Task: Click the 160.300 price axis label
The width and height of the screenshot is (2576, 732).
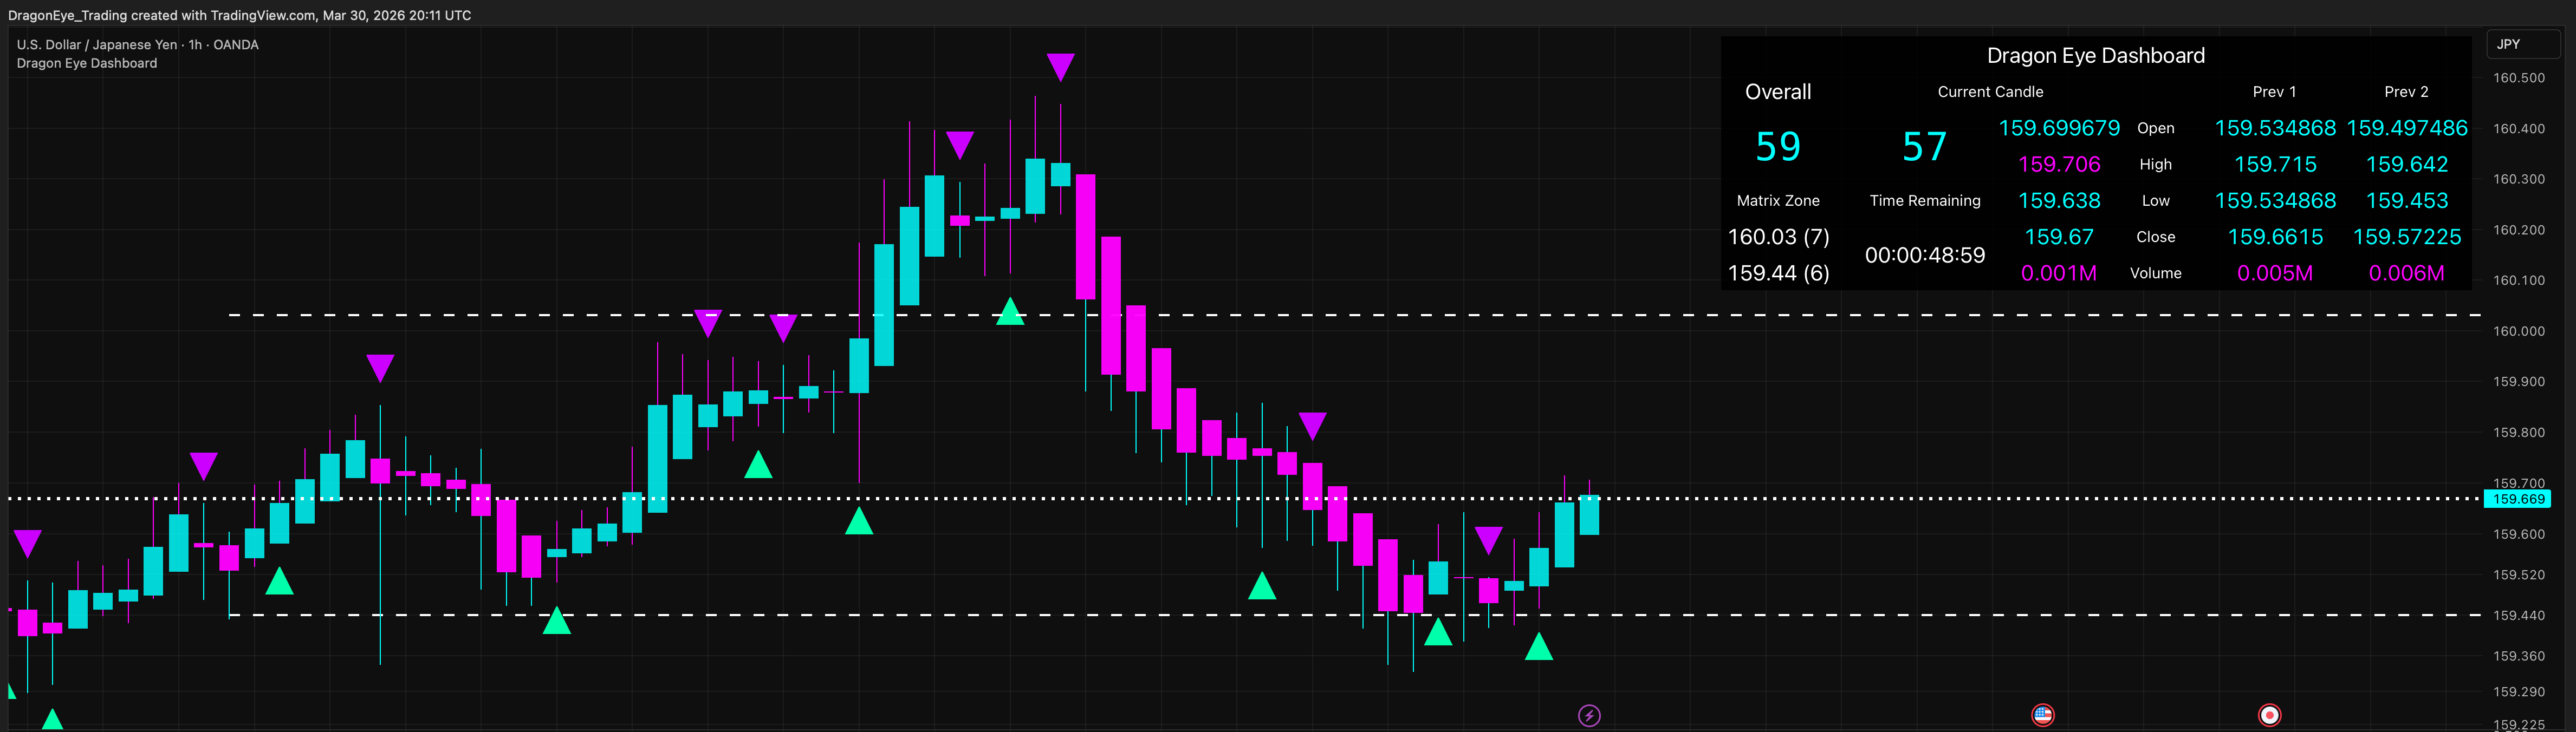Action: [2519, 179]
